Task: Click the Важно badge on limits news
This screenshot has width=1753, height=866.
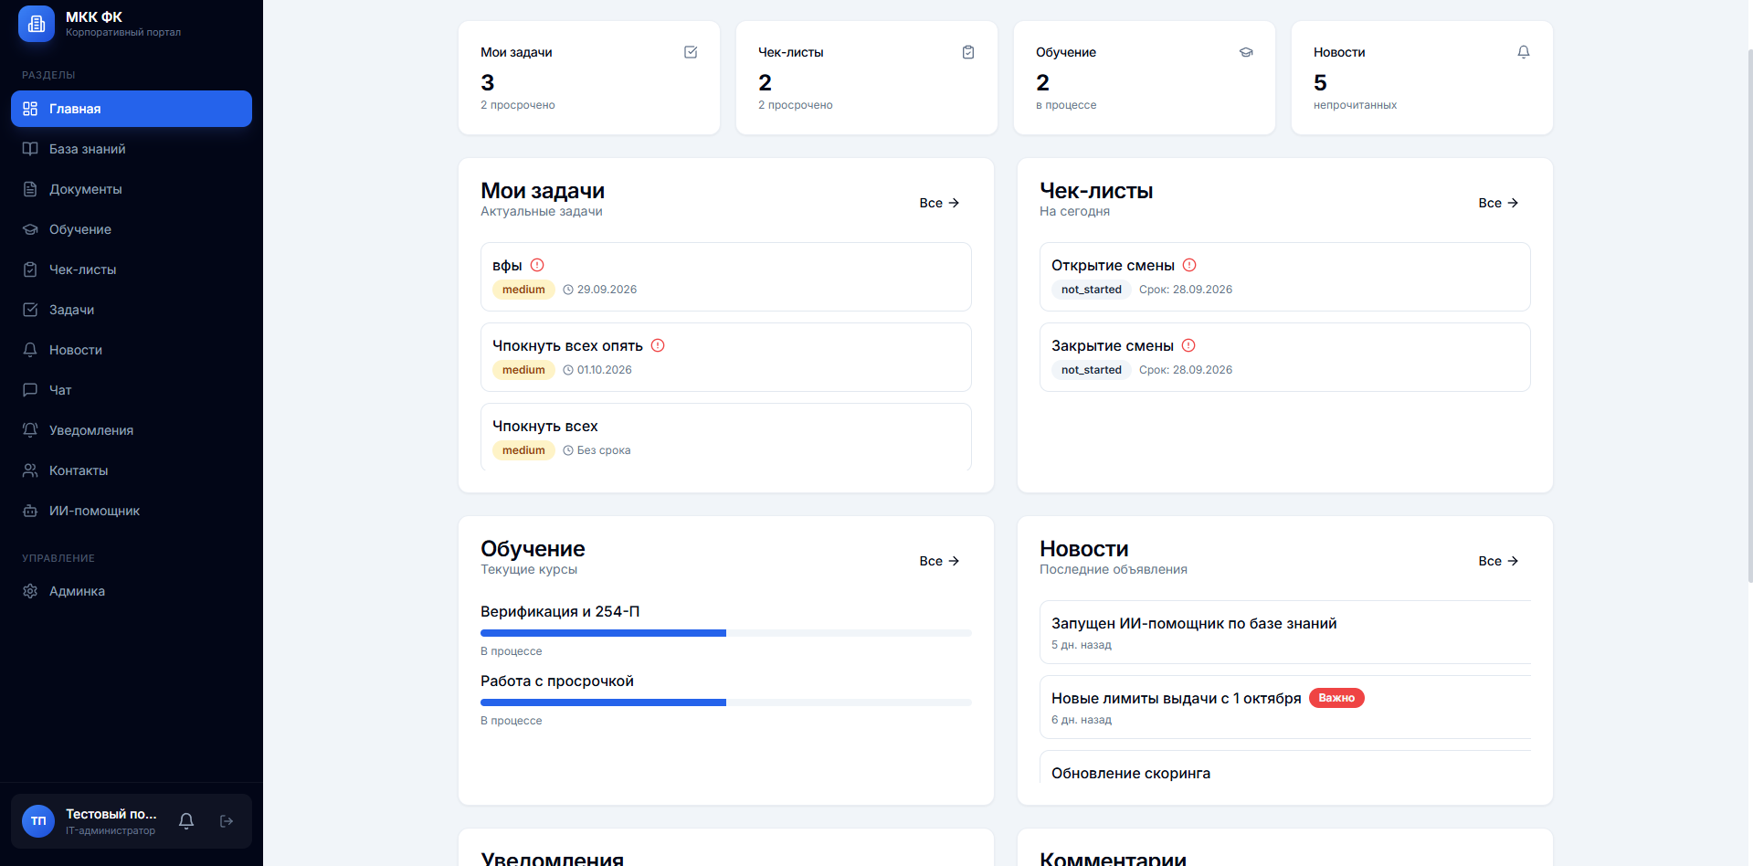Action: point(1336,698)
